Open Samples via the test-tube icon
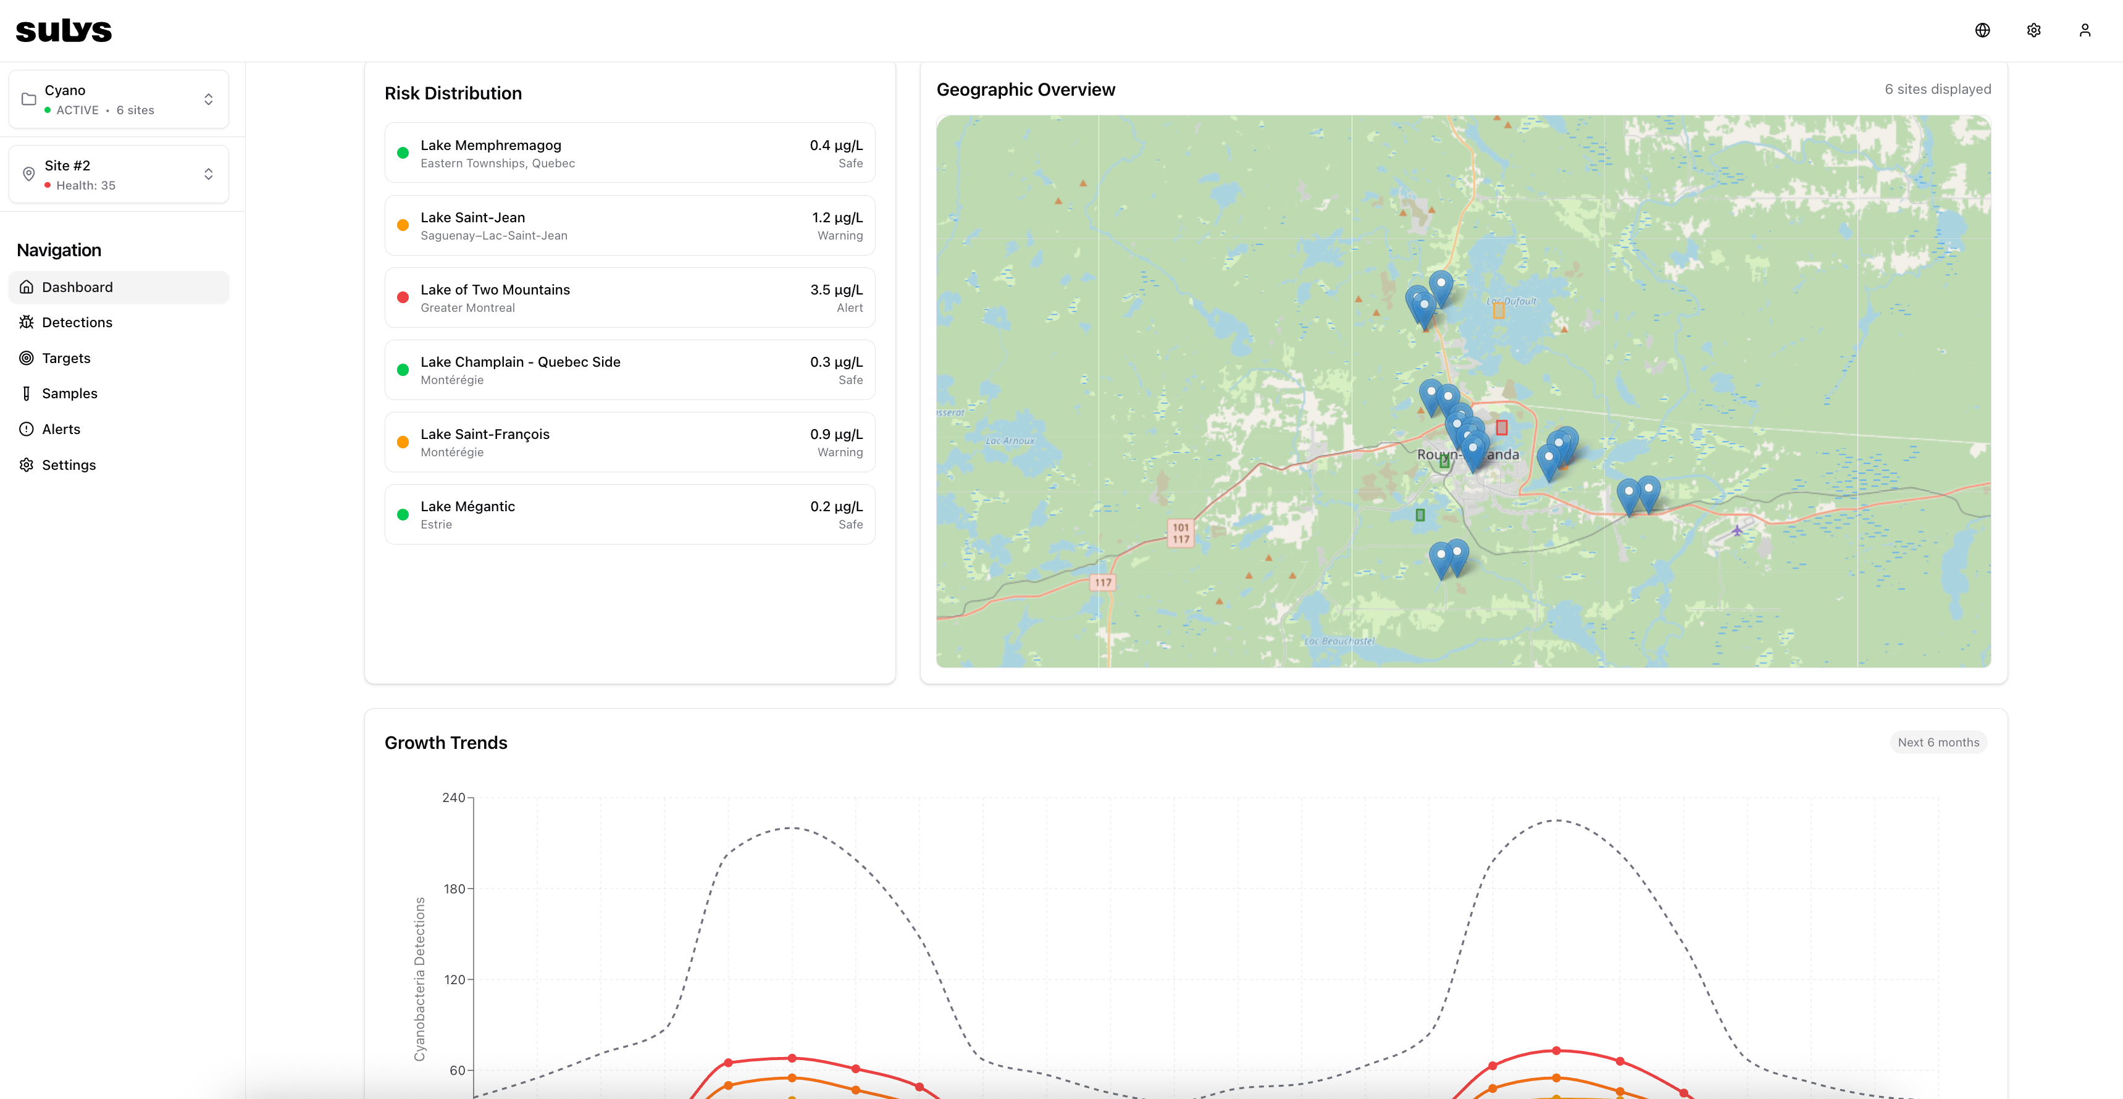Image resolution: width=2123 pixels, height=1099 pixels. click(x=27, y=393)
